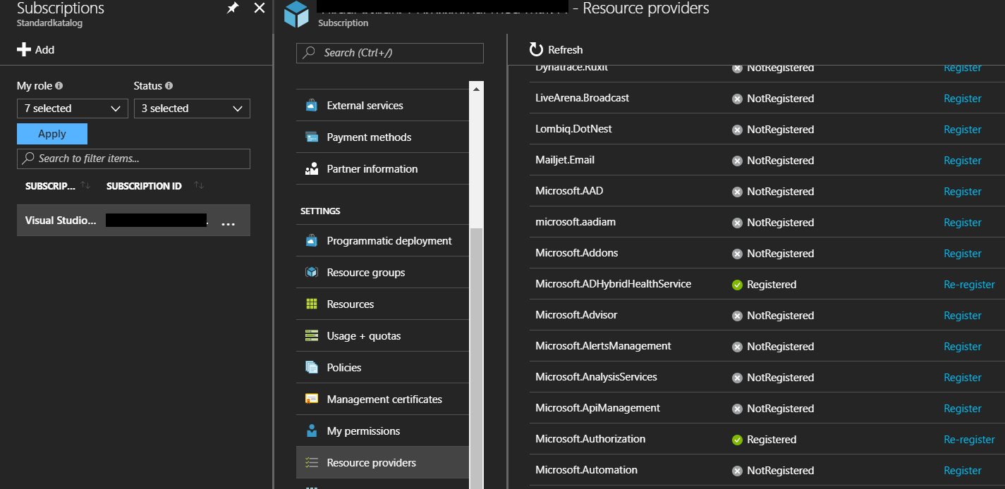Register the LiveArena.Broadcast provider
The image size is (1005, 489).
(x=963, y=99)
